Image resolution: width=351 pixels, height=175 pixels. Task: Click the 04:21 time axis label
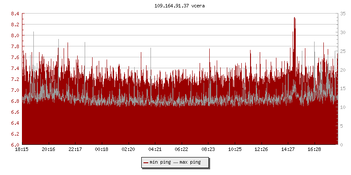pos(155,150)
